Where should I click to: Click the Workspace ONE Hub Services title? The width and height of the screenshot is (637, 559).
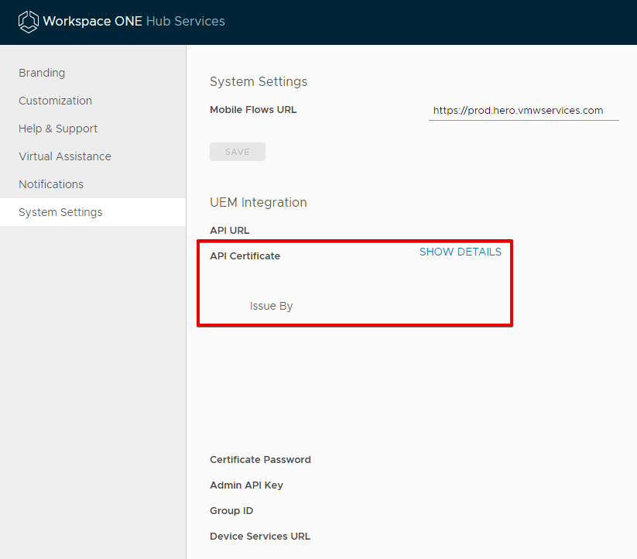(134, 22)
